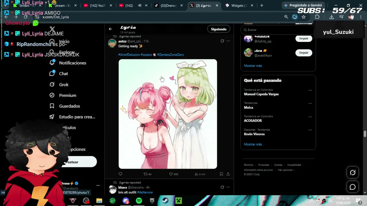
Task: Open options for Manuel Cepeda Vargas trend
Action: pyautogui.click(x=310, y=90)
